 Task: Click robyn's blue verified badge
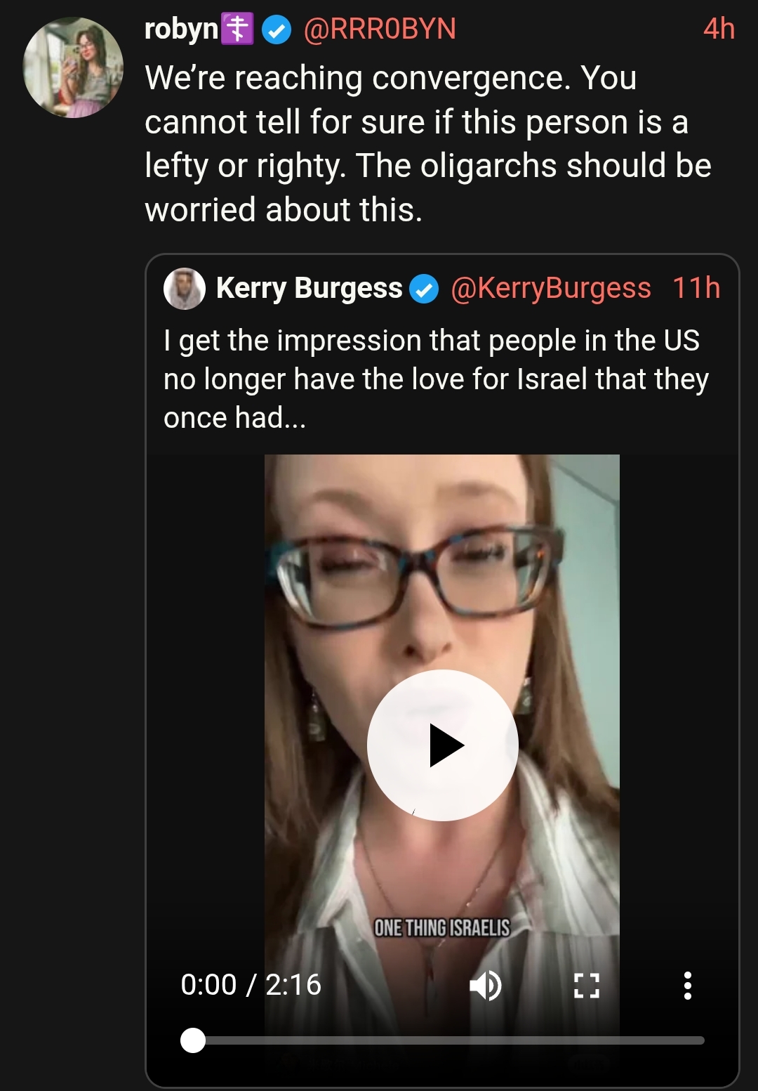tap(277, 30)
